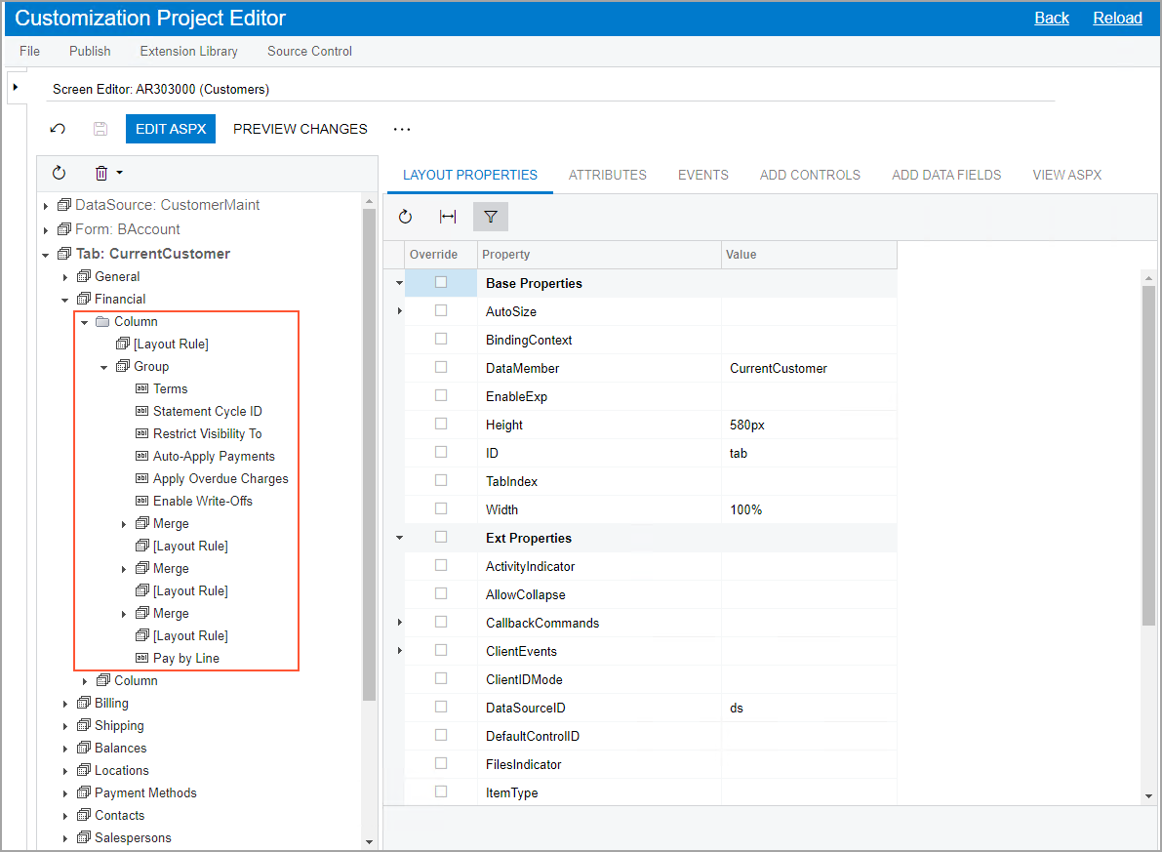The height and width of the screenshot is (852, 1162).
Task: Click the fit-to-width columns icon
Action: pos(448,217)
